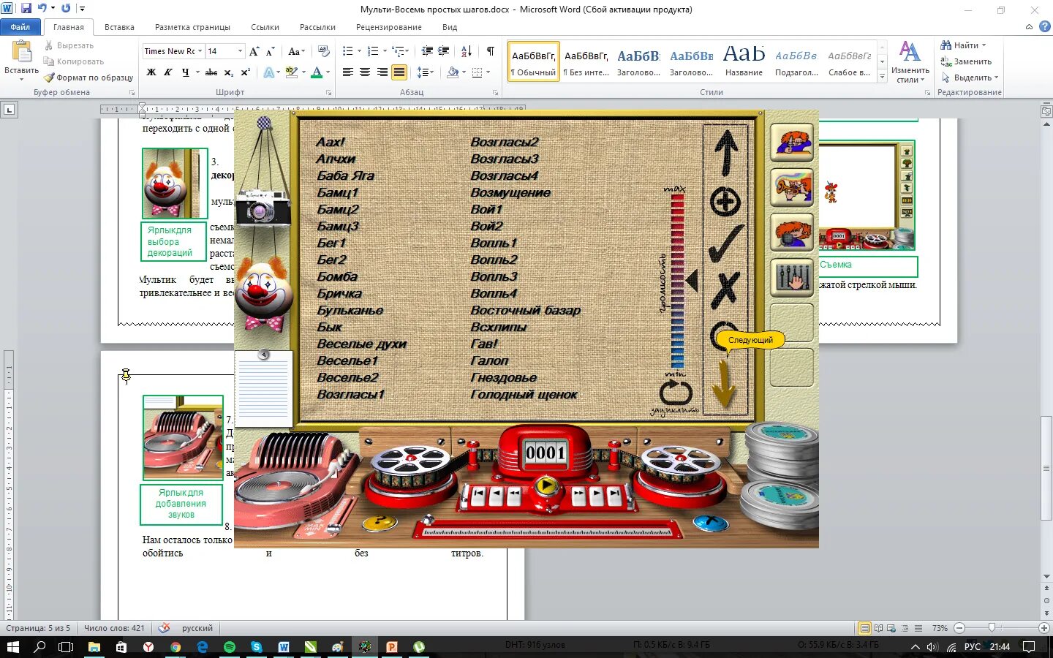Toggle justify text alignment
Screen dimensions: 1053x658
[x=399, y=72]
